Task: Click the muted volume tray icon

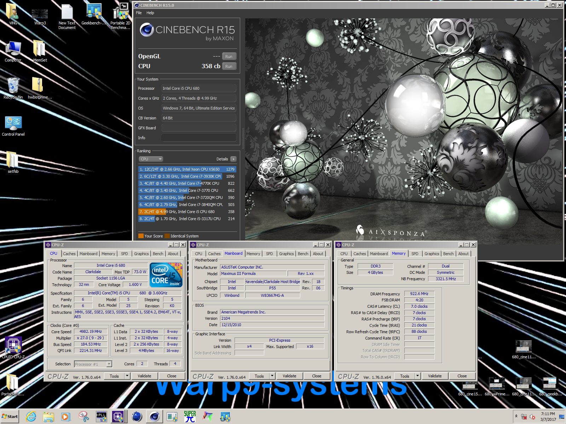Action: click(532, 417)
